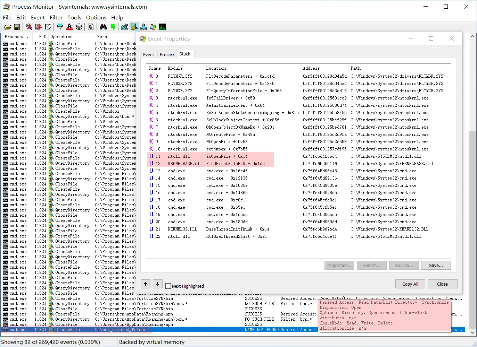Toggle Show Network Activity toolbar icon
This screenshot has height=347, width=477.
click(x=143, y=27)
